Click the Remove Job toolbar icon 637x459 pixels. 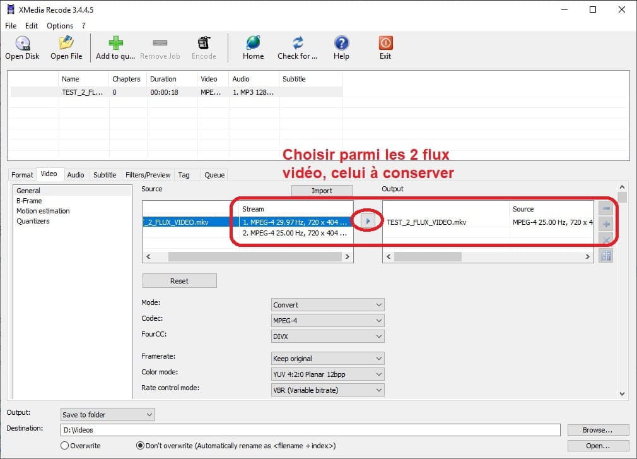click(160, 48)
